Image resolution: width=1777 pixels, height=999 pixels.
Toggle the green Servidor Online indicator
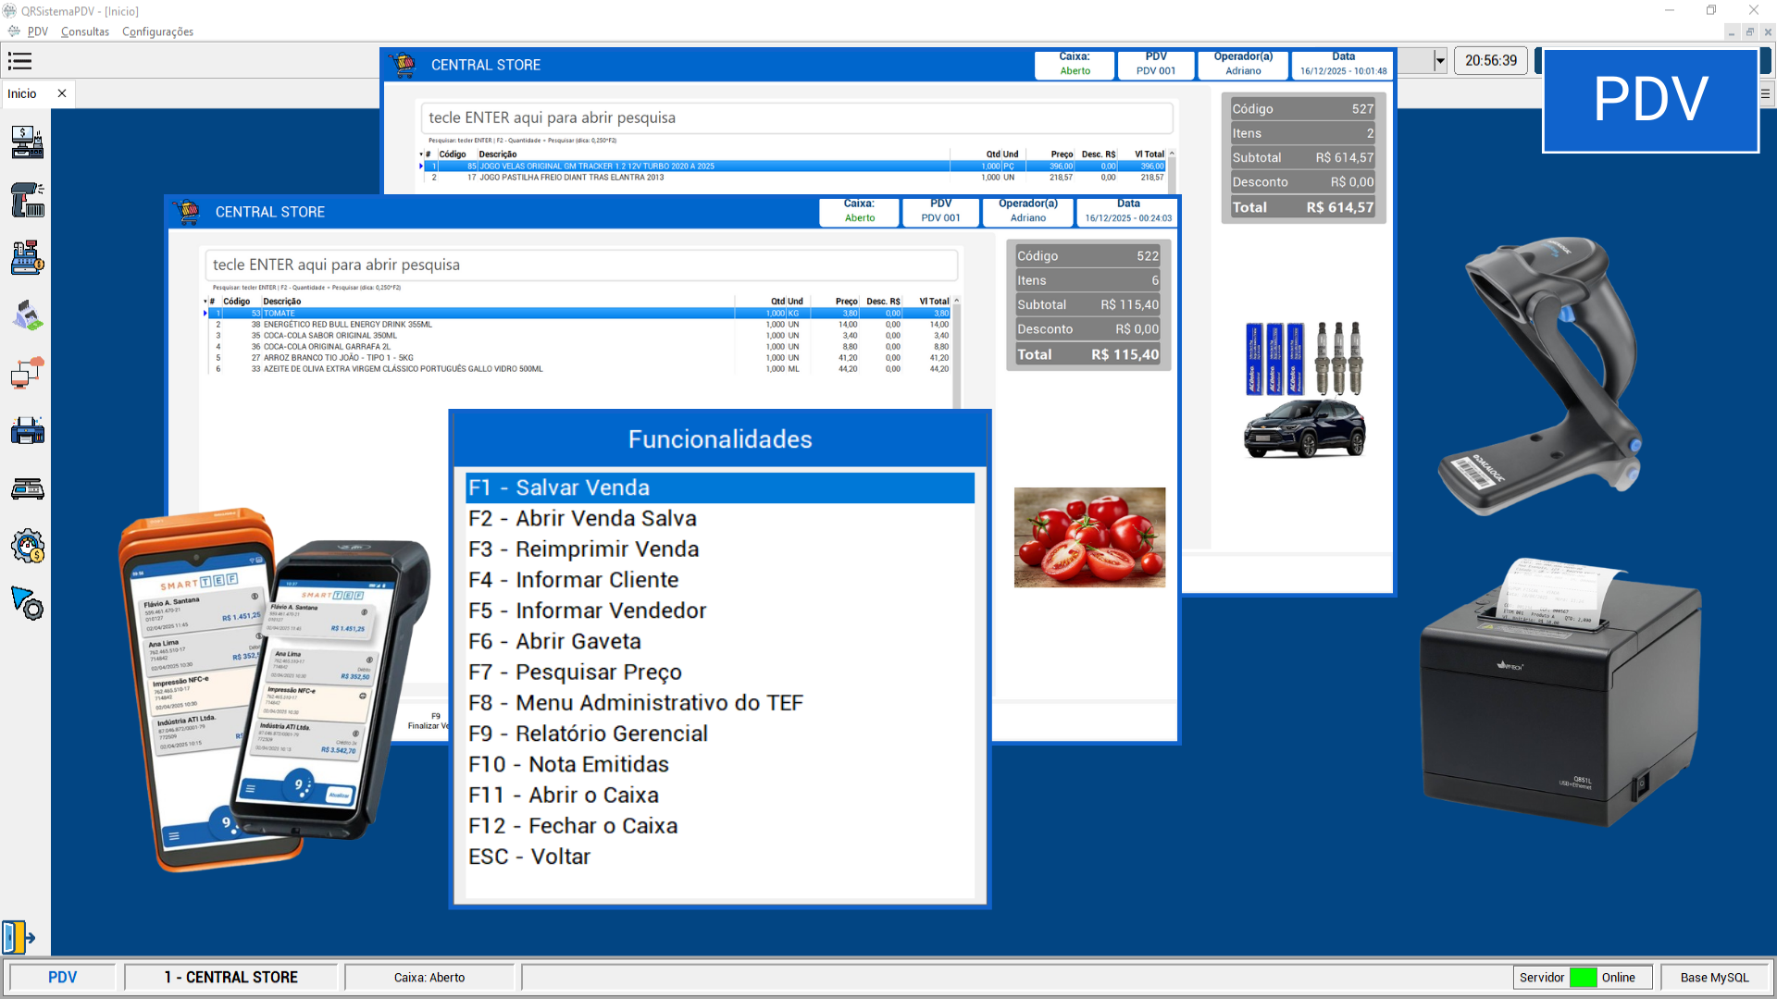(x=1584, y=977)
